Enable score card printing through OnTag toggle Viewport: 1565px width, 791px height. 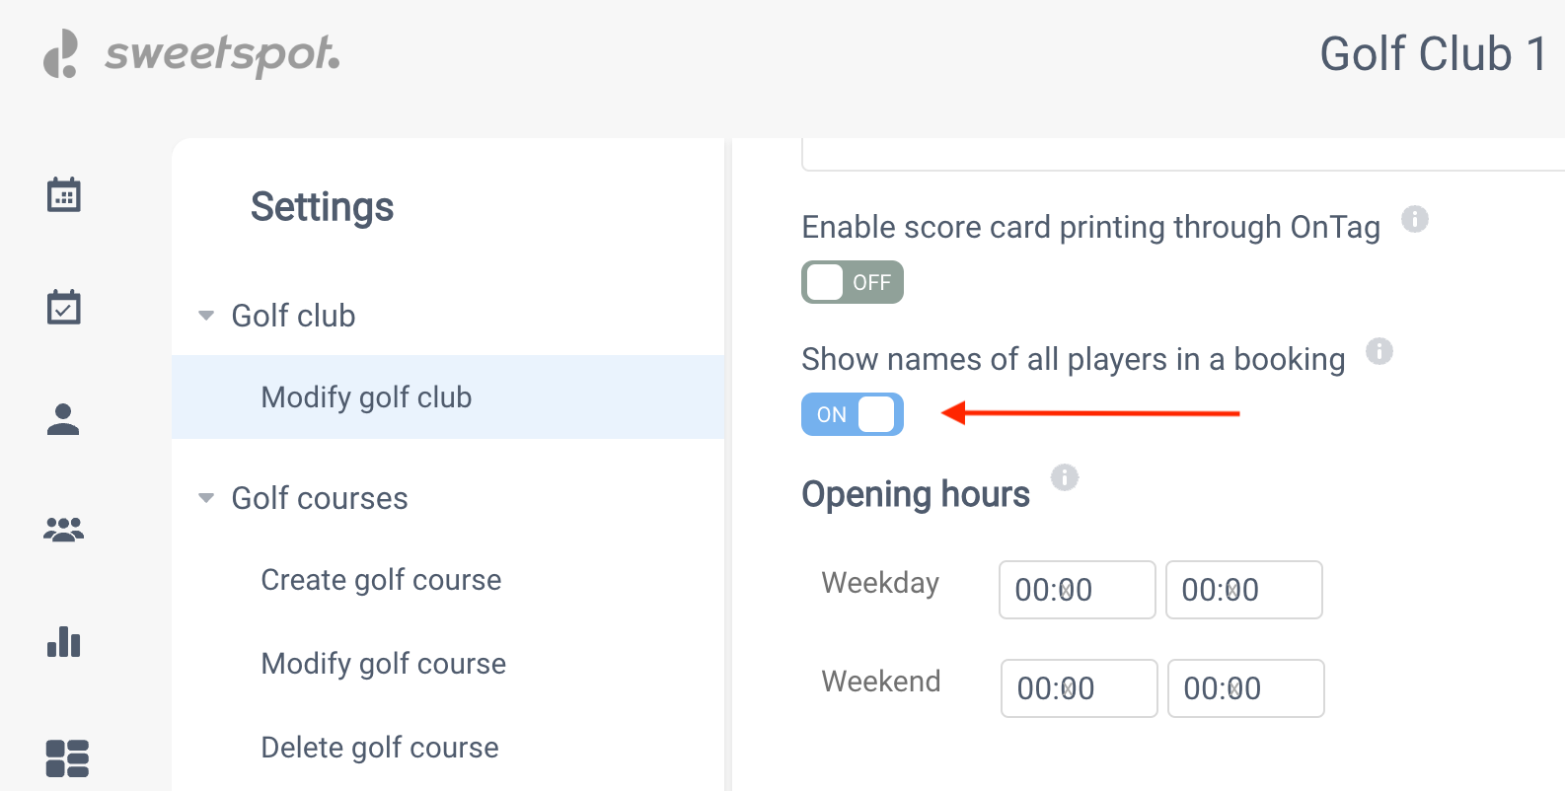pos(853,282)
